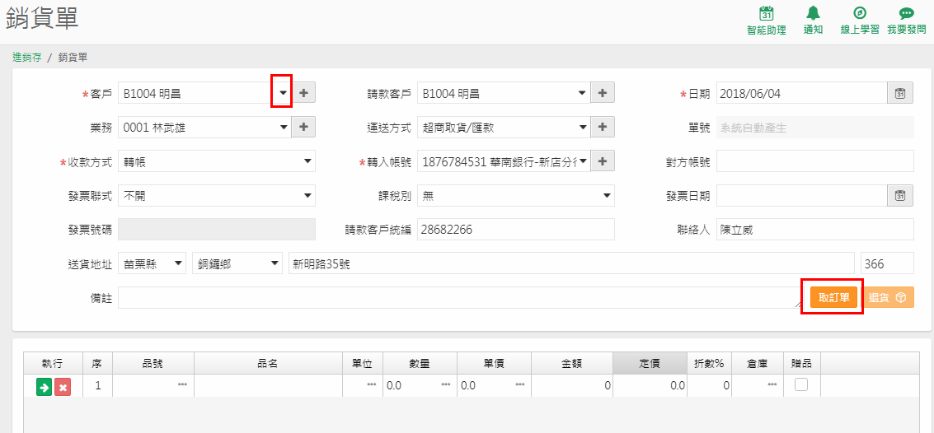The image size is (934, 433).
Task: Expand the 轉入帳號 dropdown
Action: tap(583, 161)
